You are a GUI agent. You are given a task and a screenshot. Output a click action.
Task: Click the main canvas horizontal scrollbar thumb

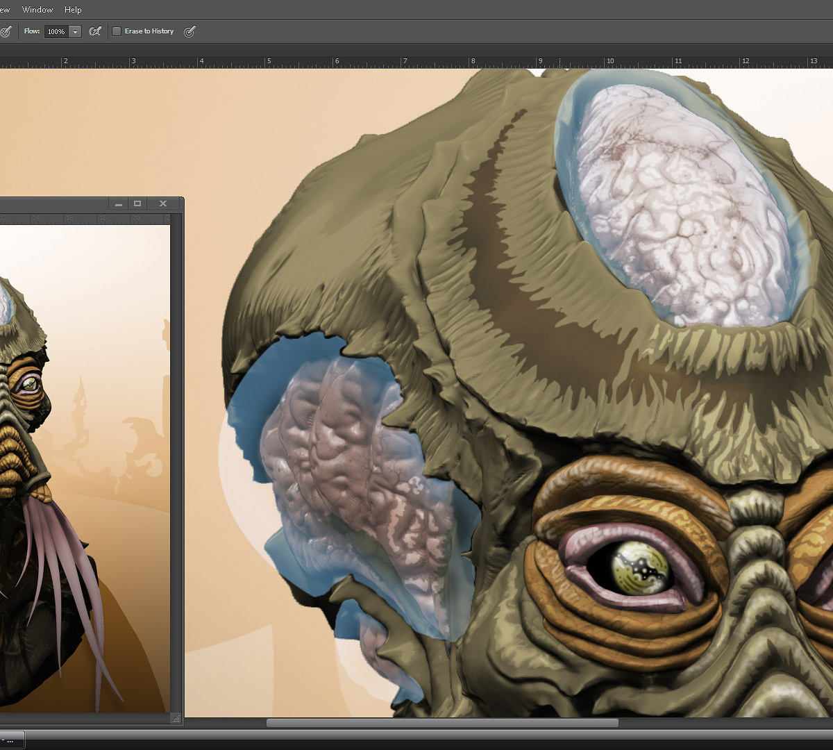coord(442,723)
